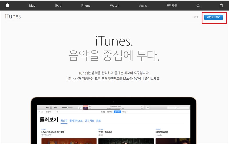Viewport: 229px width, 144px height.
Task: Switch to the 보관함 library tab
Action: click(103, 112)
